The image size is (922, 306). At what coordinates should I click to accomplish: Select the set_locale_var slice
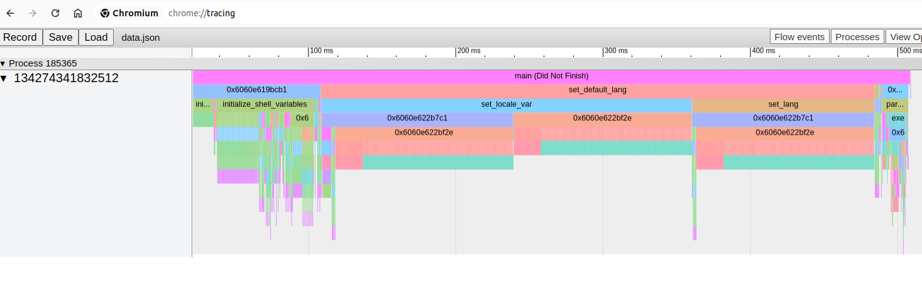click(x=506, y=105)
